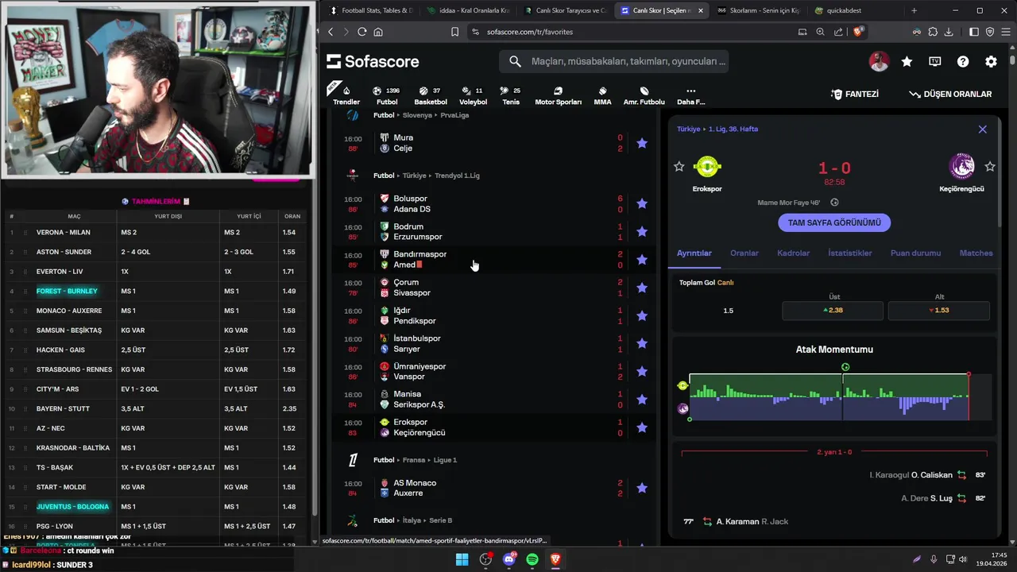Image resolution: width=1017 pixels, height=572 pixels.
Task: Open the favorites star in Sofascore header
Action: (x=907, y=61)
